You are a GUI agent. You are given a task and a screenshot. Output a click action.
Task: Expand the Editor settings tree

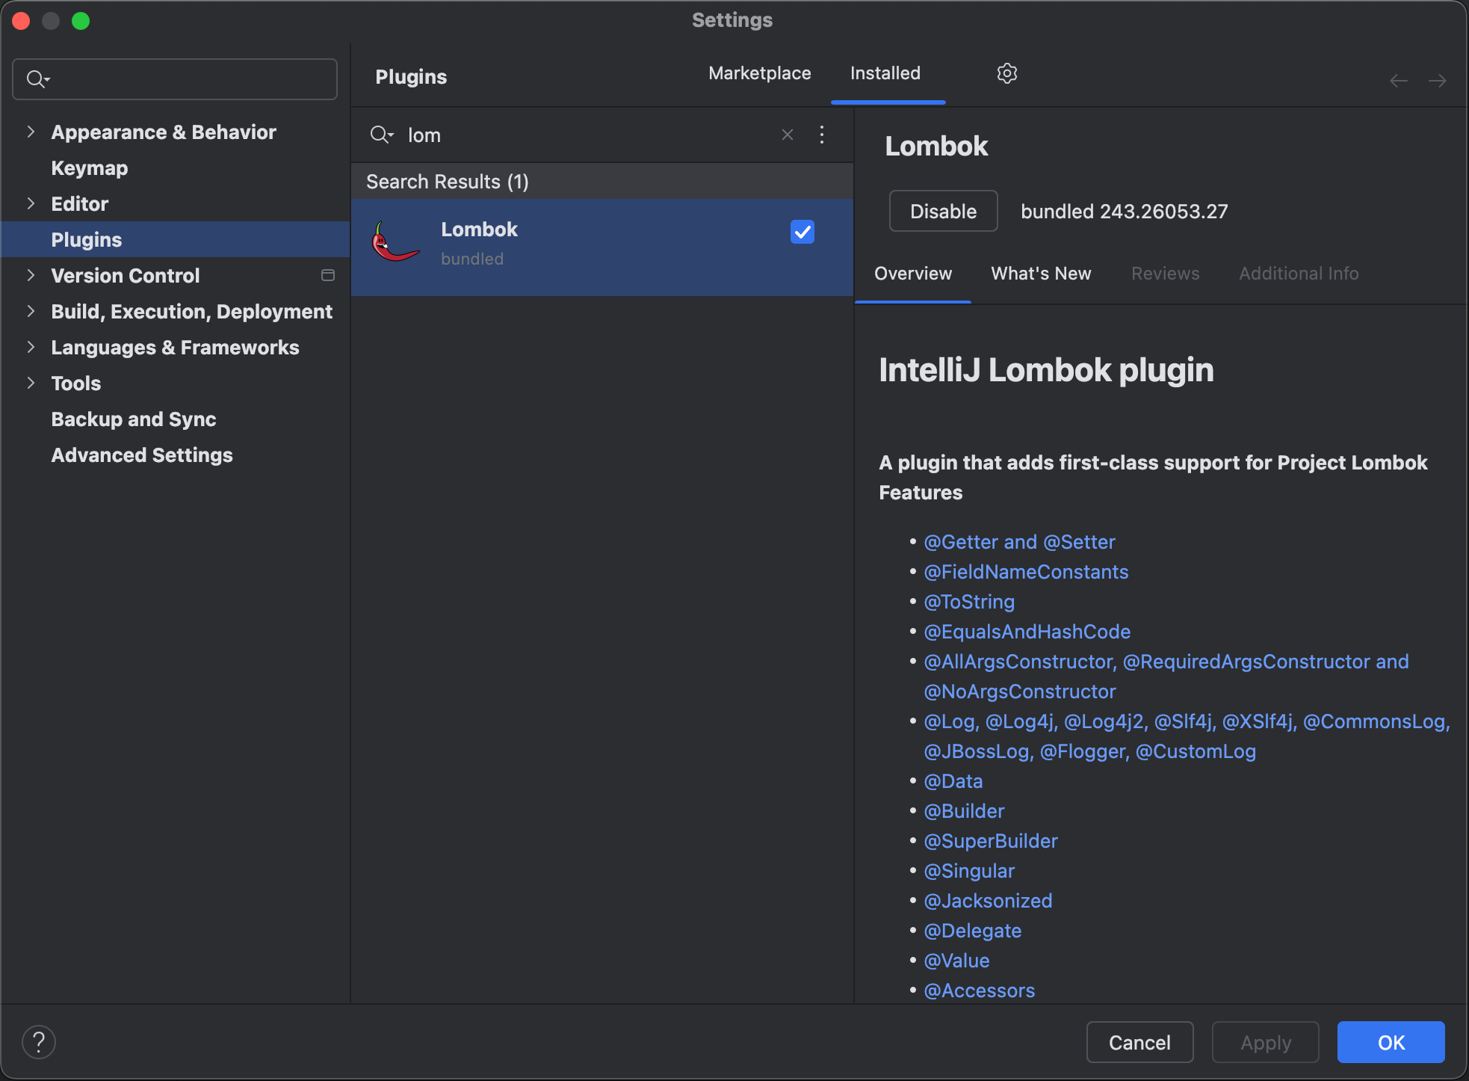(31, 203)
